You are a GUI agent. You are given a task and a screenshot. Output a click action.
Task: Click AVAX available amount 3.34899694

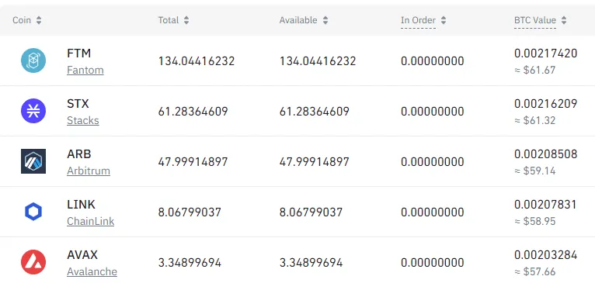(311, 263)
